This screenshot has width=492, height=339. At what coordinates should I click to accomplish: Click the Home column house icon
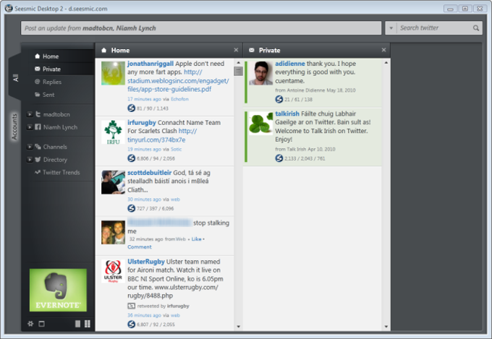pyautogui.click(x=104, y=50)
